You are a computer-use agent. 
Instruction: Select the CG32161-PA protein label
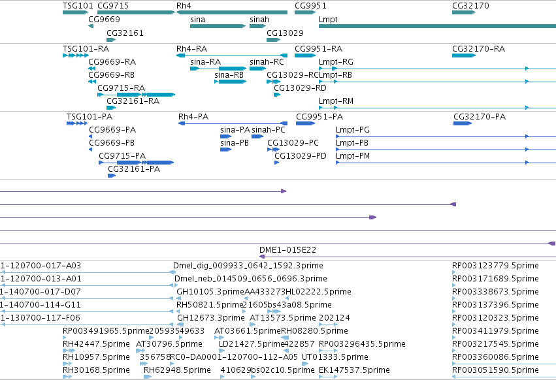134,169
